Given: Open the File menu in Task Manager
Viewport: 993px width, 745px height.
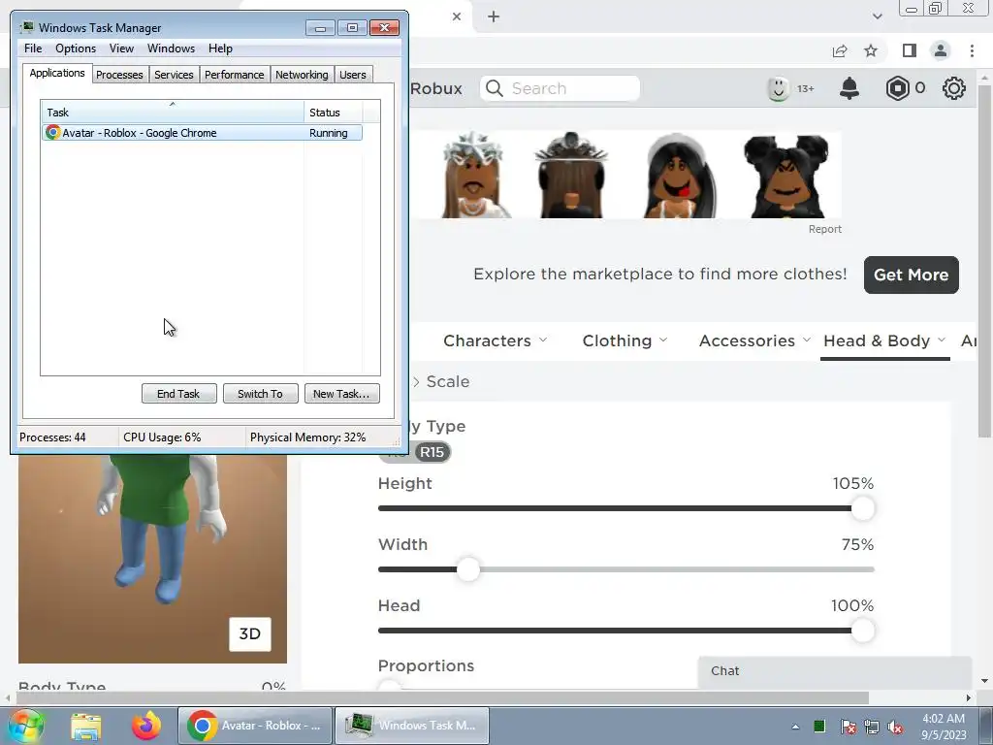Looking at the screenshot, I should tap(33, 49).
